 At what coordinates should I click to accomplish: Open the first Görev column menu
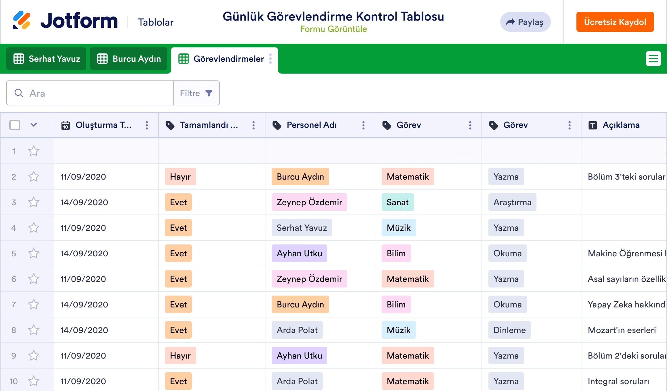[x=470, y=125]
